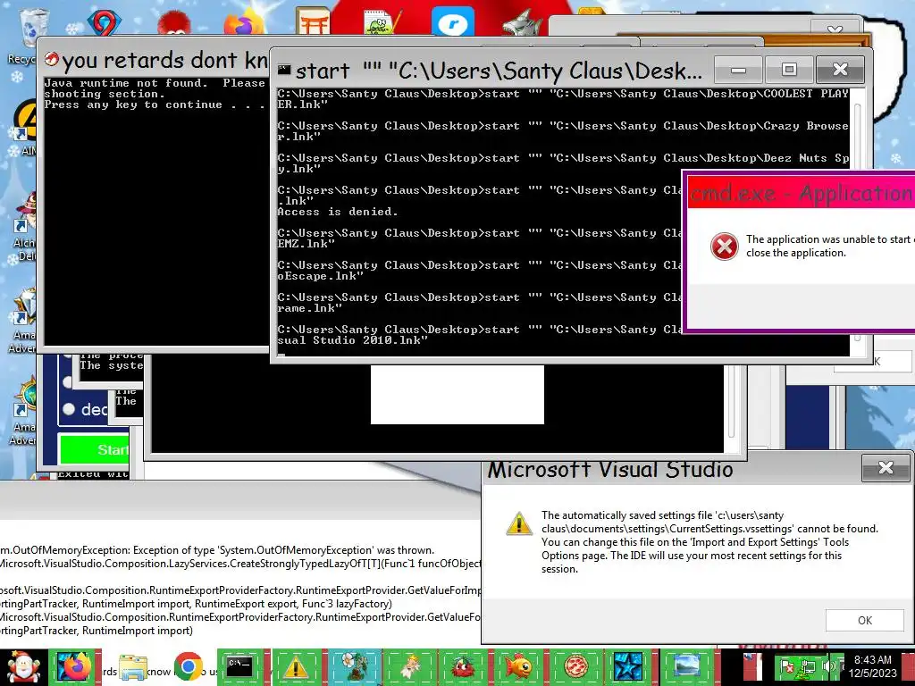Switch to the Command Prompt taskbar item

[x=239, y=666]
